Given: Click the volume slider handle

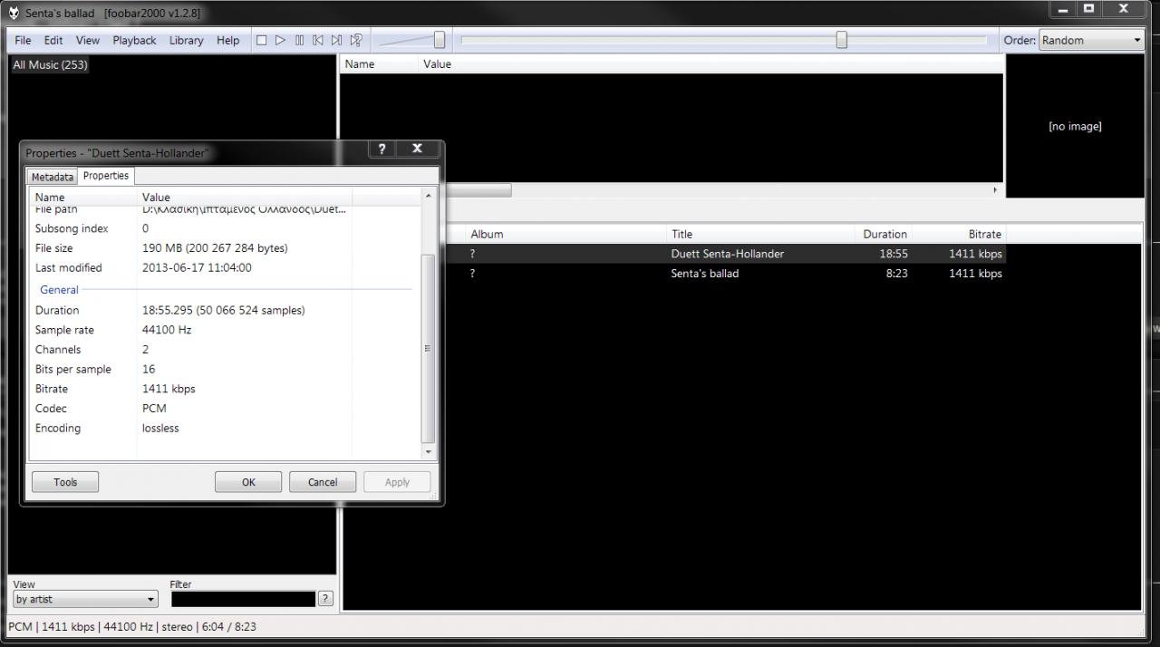Looking at the screenshot, I should 440,40.
